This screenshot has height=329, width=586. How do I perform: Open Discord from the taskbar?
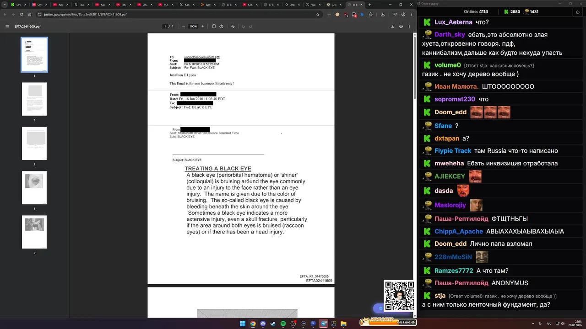coord(263,324)
